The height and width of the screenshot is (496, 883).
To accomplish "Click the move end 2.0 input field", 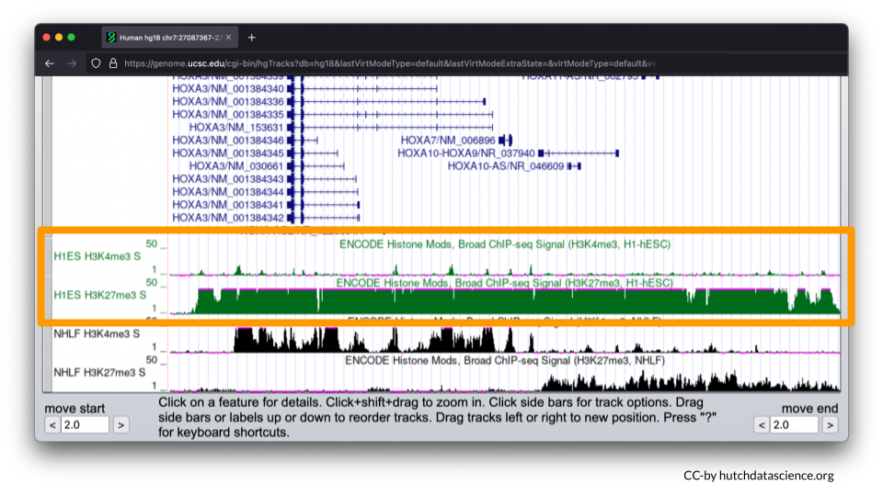I will click(x=794, y=425).
